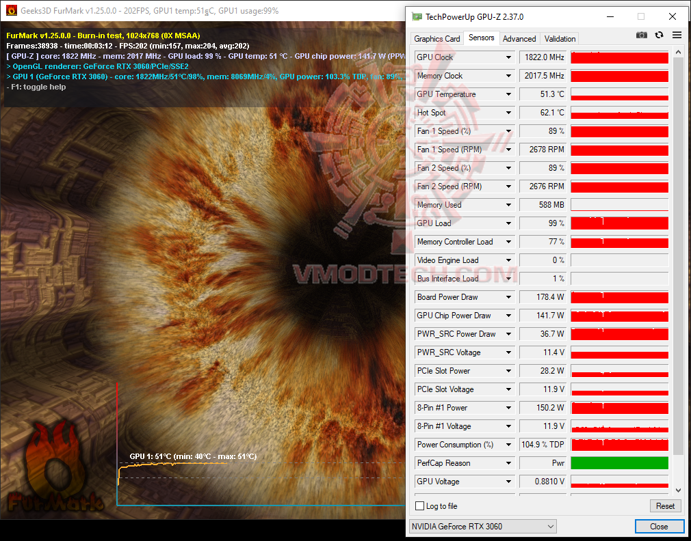Click the FurMark flame icon in title bar
This screenshot has height=541, width=691.
[x=12, y=10]
